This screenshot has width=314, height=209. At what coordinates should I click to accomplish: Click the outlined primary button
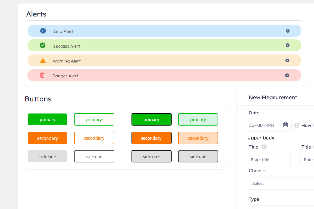94,119
